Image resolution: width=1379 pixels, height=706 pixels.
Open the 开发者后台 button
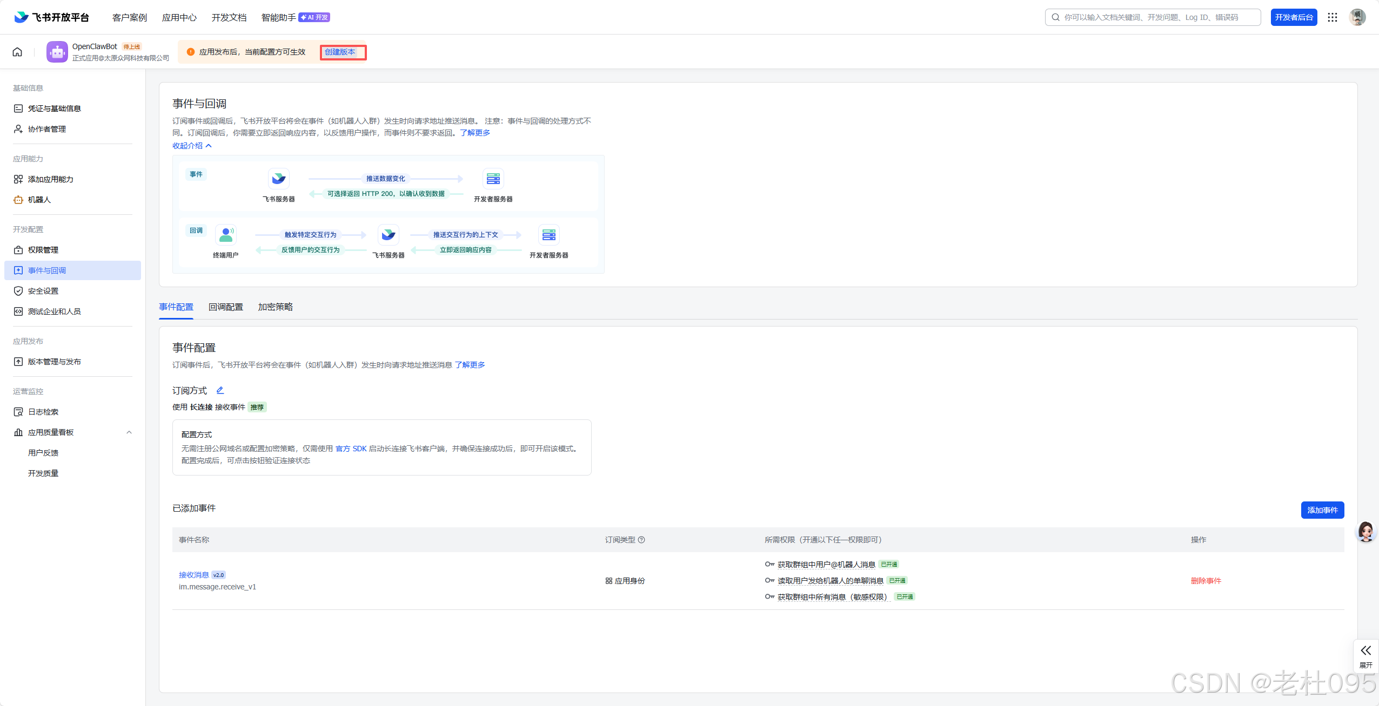(x=1294, y=17)
